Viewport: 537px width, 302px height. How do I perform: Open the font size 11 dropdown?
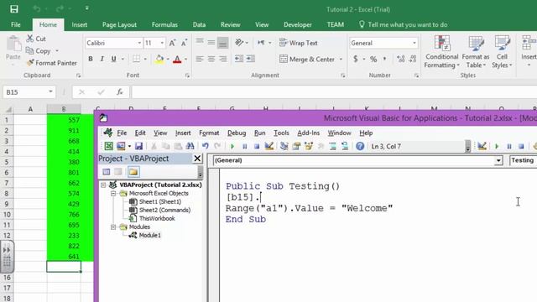[x=162, y=43]
